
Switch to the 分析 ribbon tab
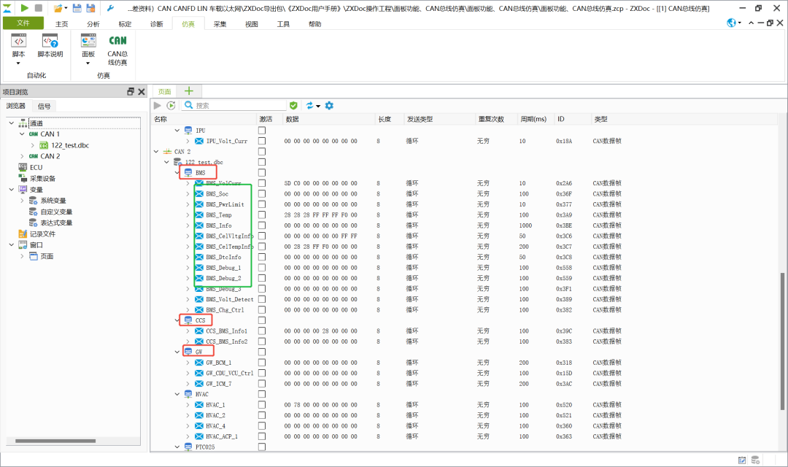click(x=93, y=23)
